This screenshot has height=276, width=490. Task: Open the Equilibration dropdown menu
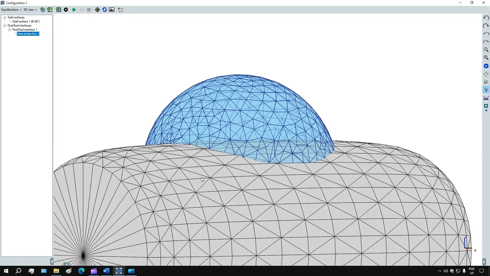pos(11,10)
